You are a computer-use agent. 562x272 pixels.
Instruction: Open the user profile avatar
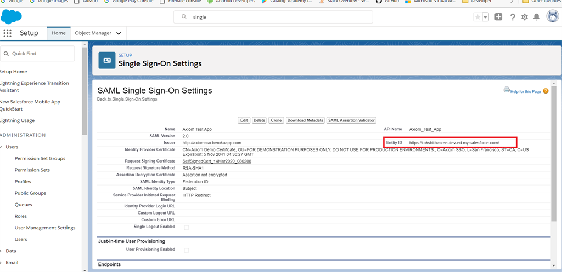click(552, 16)
